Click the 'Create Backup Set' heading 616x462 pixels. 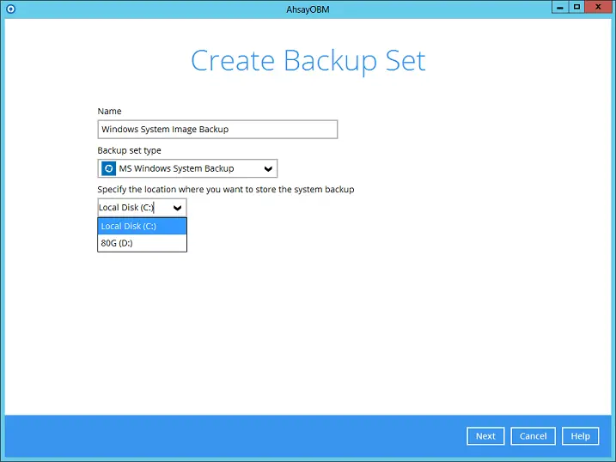(308, 61)
